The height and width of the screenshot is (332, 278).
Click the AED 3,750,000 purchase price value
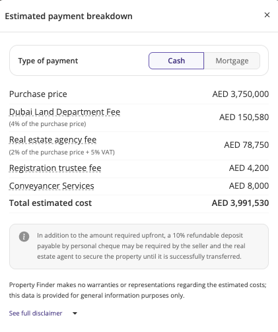[x=240, y=94]
